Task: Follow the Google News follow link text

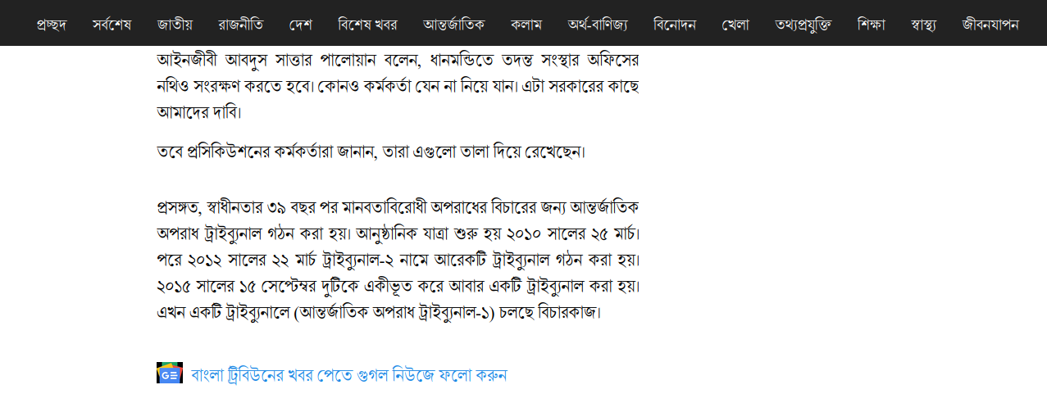Action: pos(349,374)
